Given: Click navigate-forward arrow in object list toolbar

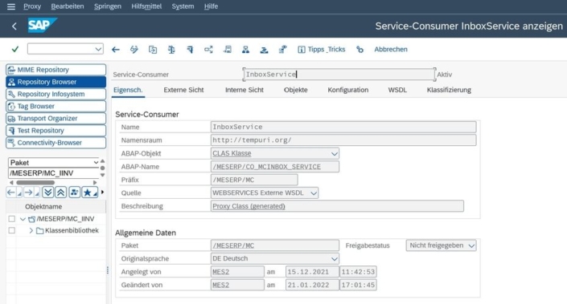Looking at the screenshot, I should 29,193.
